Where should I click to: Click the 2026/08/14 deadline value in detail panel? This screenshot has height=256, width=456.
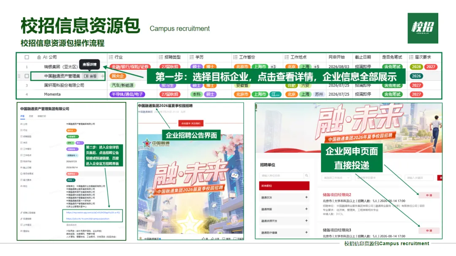click(72, 168)
